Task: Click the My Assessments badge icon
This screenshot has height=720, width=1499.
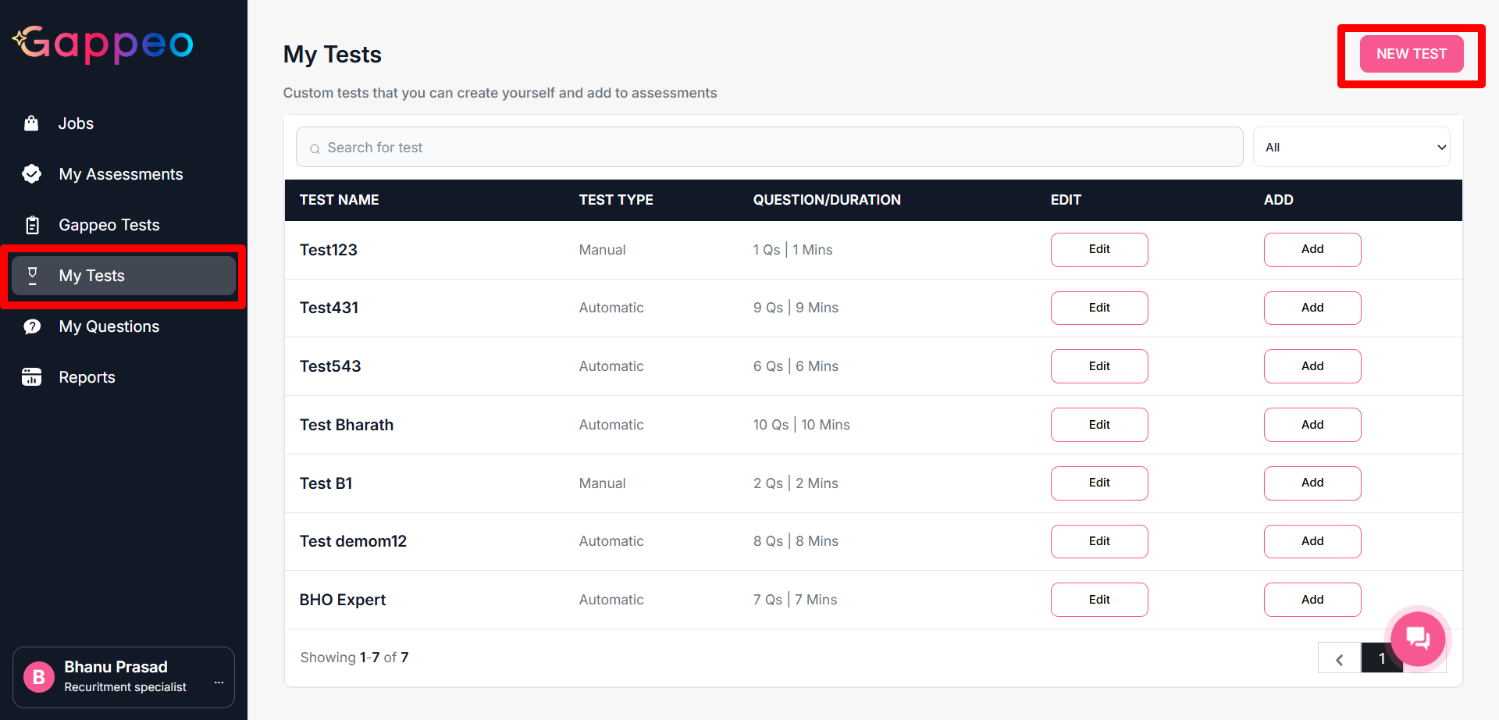Action: point(32,174)
